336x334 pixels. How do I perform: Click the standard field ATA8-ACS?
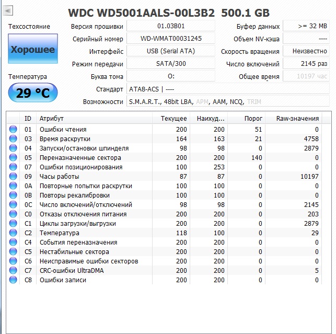(x=228, y=89)
